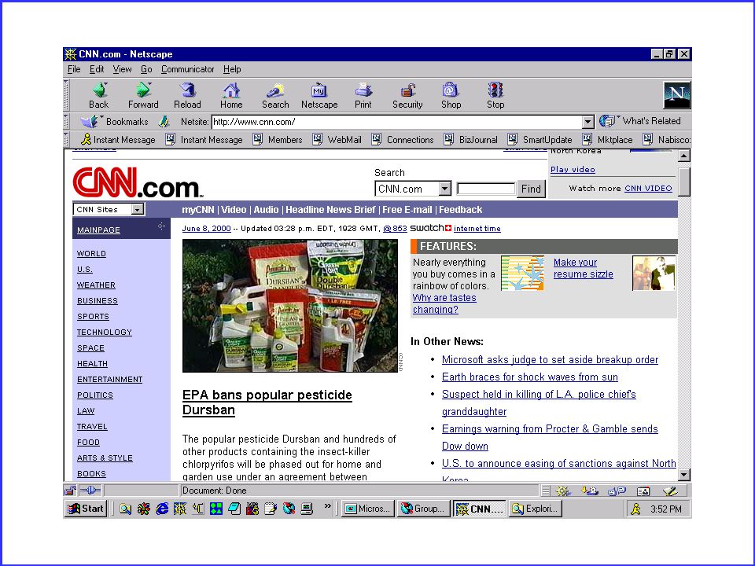Click the vertical scrollbar down arrow

click(684, 475)
